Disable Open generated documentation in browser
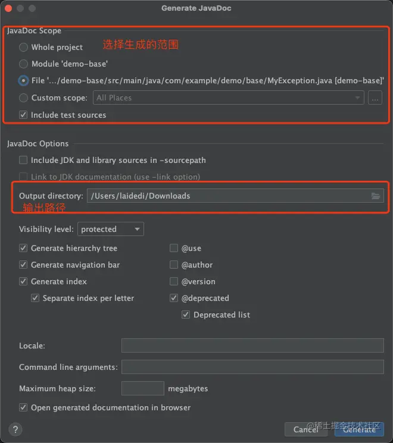Viewport: 393px width, 443px height. pyautogui.click(x=24, y=407)
